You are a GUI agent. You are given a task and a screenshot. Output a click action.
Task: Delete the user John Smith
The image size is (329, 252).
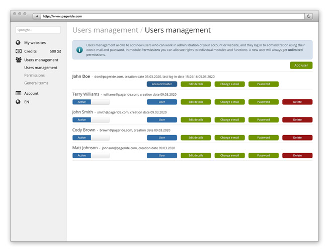tap(297, 120)
